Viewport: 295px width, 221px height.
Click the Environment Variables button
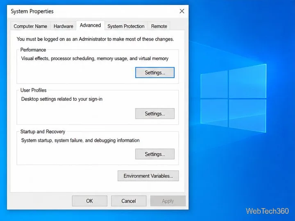[148, 176]
